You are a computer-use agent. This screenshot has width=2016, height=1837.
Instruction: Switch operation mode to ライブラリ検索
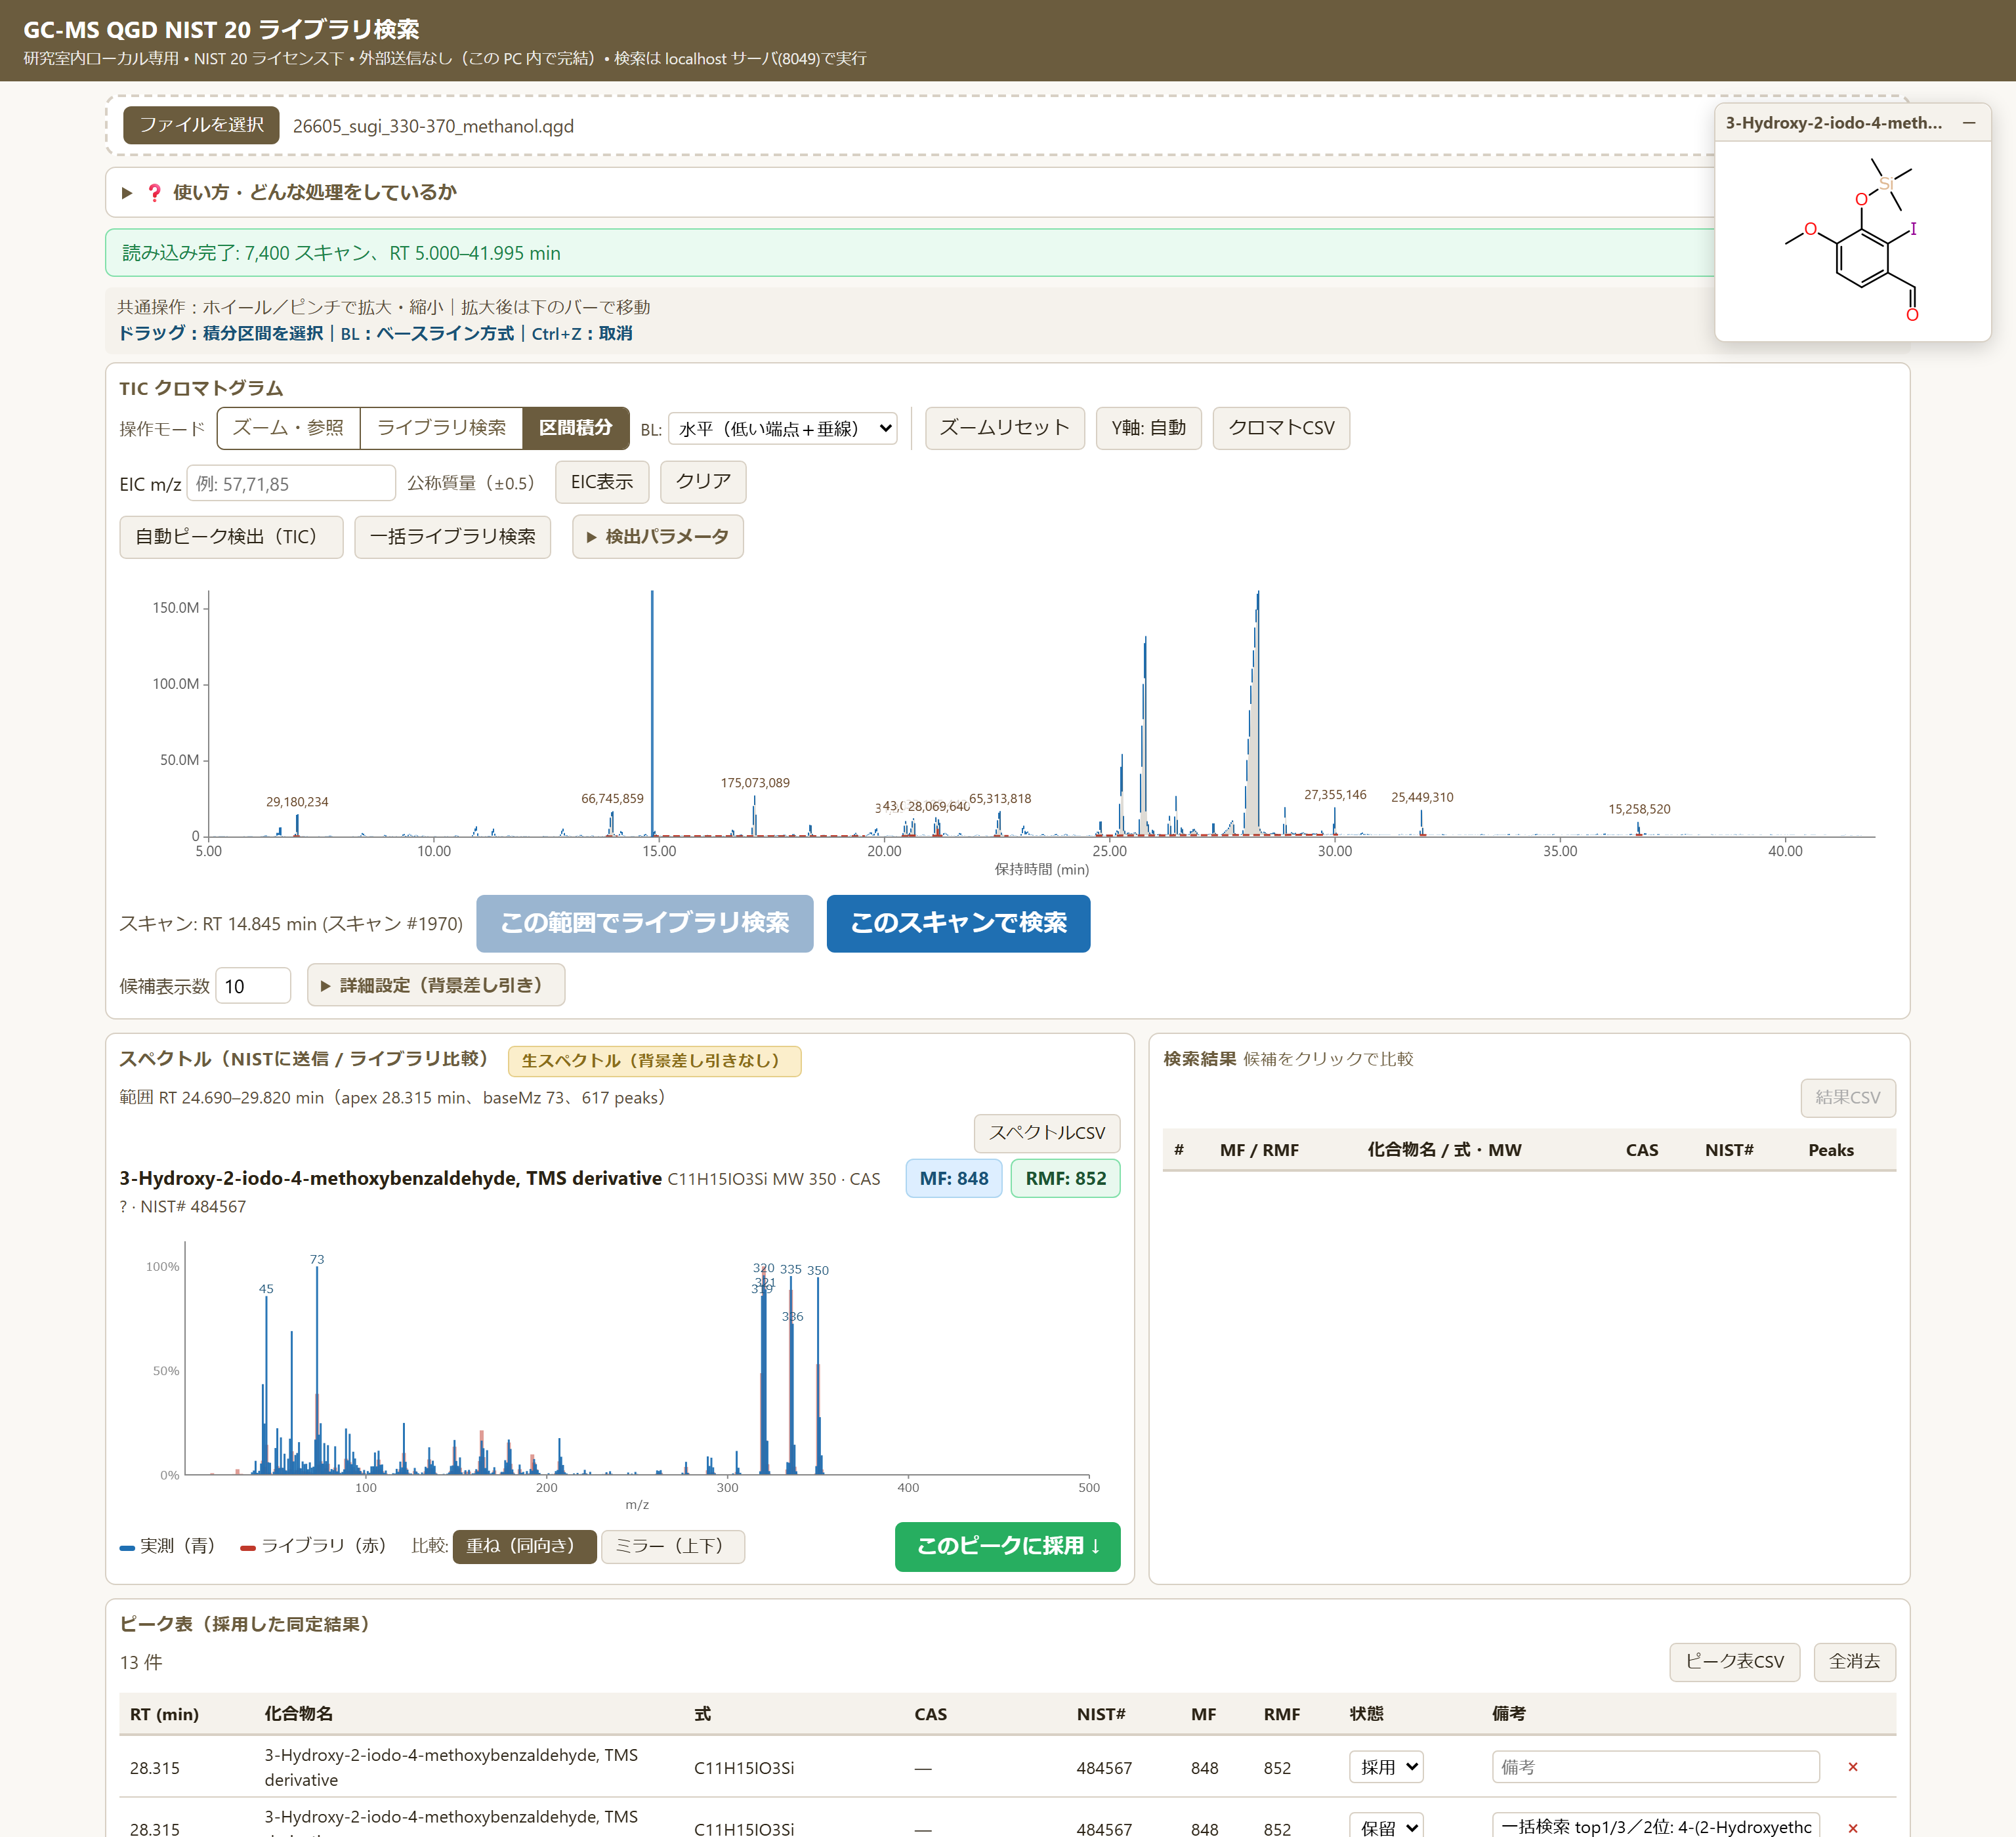pos(441,428)
